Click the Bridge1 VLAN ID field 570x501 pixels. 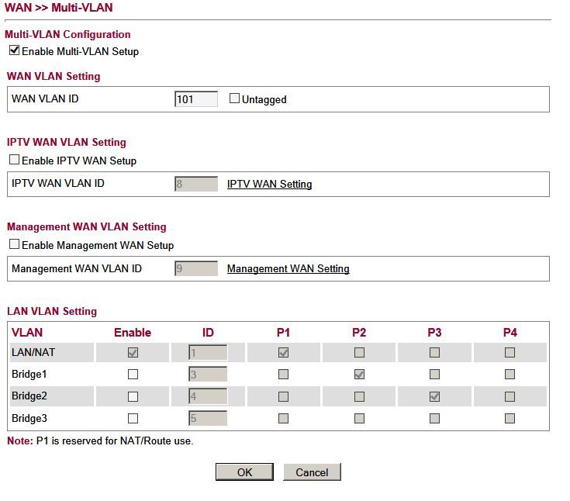(207, 375)
